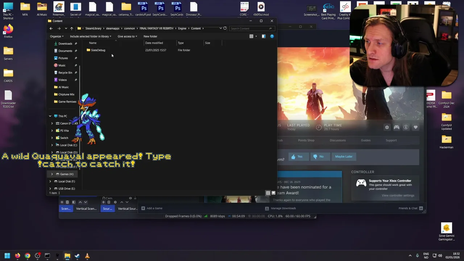The height and width of the screenshot is (261, 464).
Task: Open the Discussions tab in Steam
Action: 337,140
